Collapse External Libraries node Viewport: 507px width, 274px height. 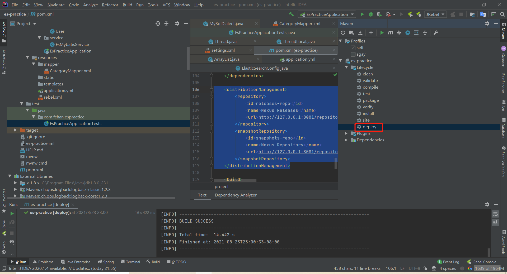(x=10, y=176)
